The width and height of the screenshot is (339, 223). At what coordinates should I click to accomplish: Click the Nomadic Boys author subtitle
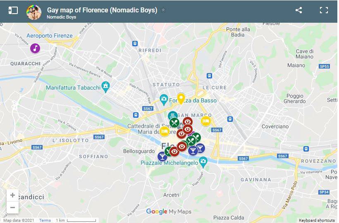coord(62,17)
